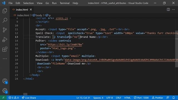Click the 'spellcheck' attribute on line 12
This screenshot has height=100, width=178.
click(x=76, y=33)
